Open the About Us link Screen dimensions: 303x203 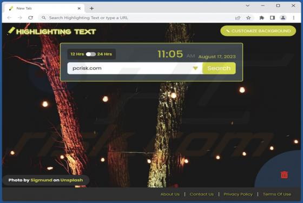click(x=170, y=194)
